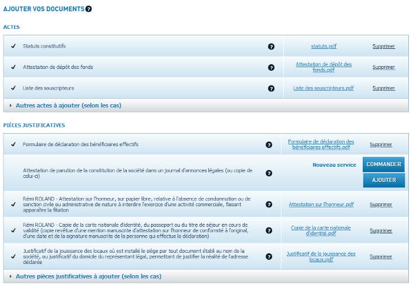Open 'Attestation de dépôt des fonds.pdf' link
The width and height of the screenshot is (413, 284).
click(x=324, y=67)
